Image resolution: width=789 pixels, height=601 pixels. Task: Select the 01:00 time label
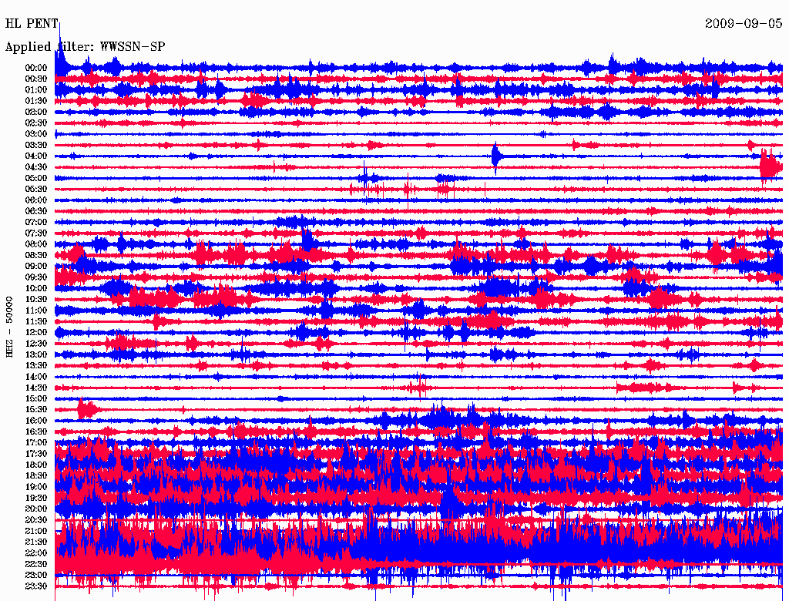pyautogui.click(x=35, y=90)
